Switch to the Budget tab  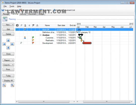pyautogui.click(x=41, y=14)
